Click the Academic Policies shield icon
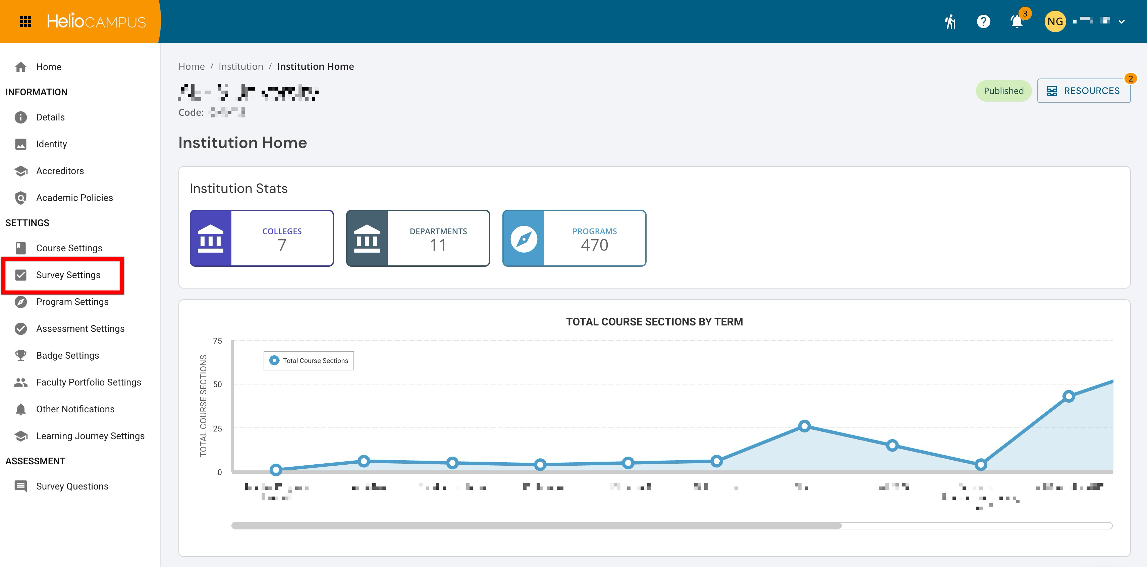The image size is (1147, 567). (x=20, y=198)
